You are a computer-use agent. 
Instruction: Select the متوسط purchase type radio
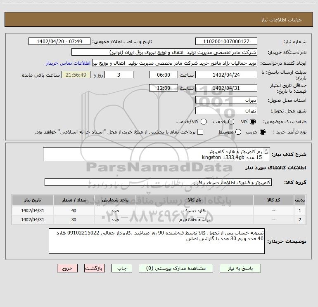pos(238,132)
